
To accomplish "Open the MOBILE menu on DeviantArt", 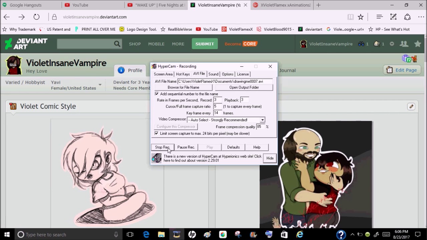I will point(156,44).
